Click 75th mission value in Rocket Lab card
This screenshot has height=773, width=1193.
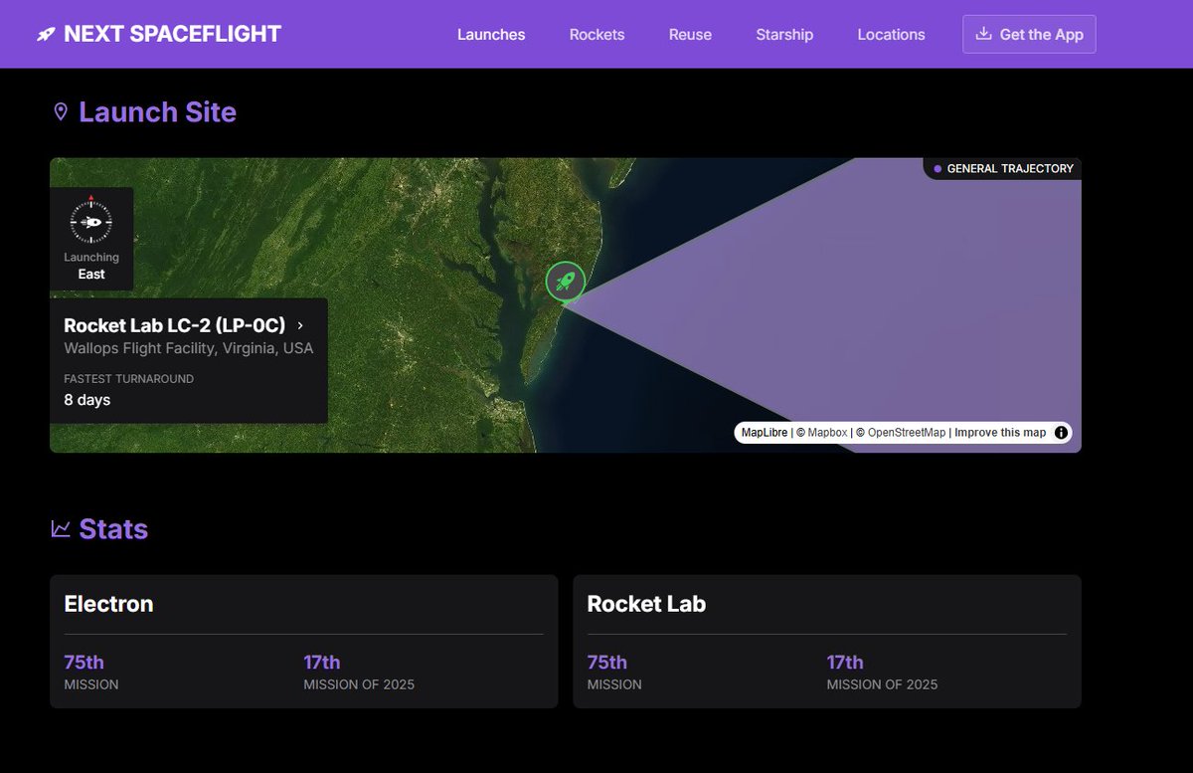point(606,663)
